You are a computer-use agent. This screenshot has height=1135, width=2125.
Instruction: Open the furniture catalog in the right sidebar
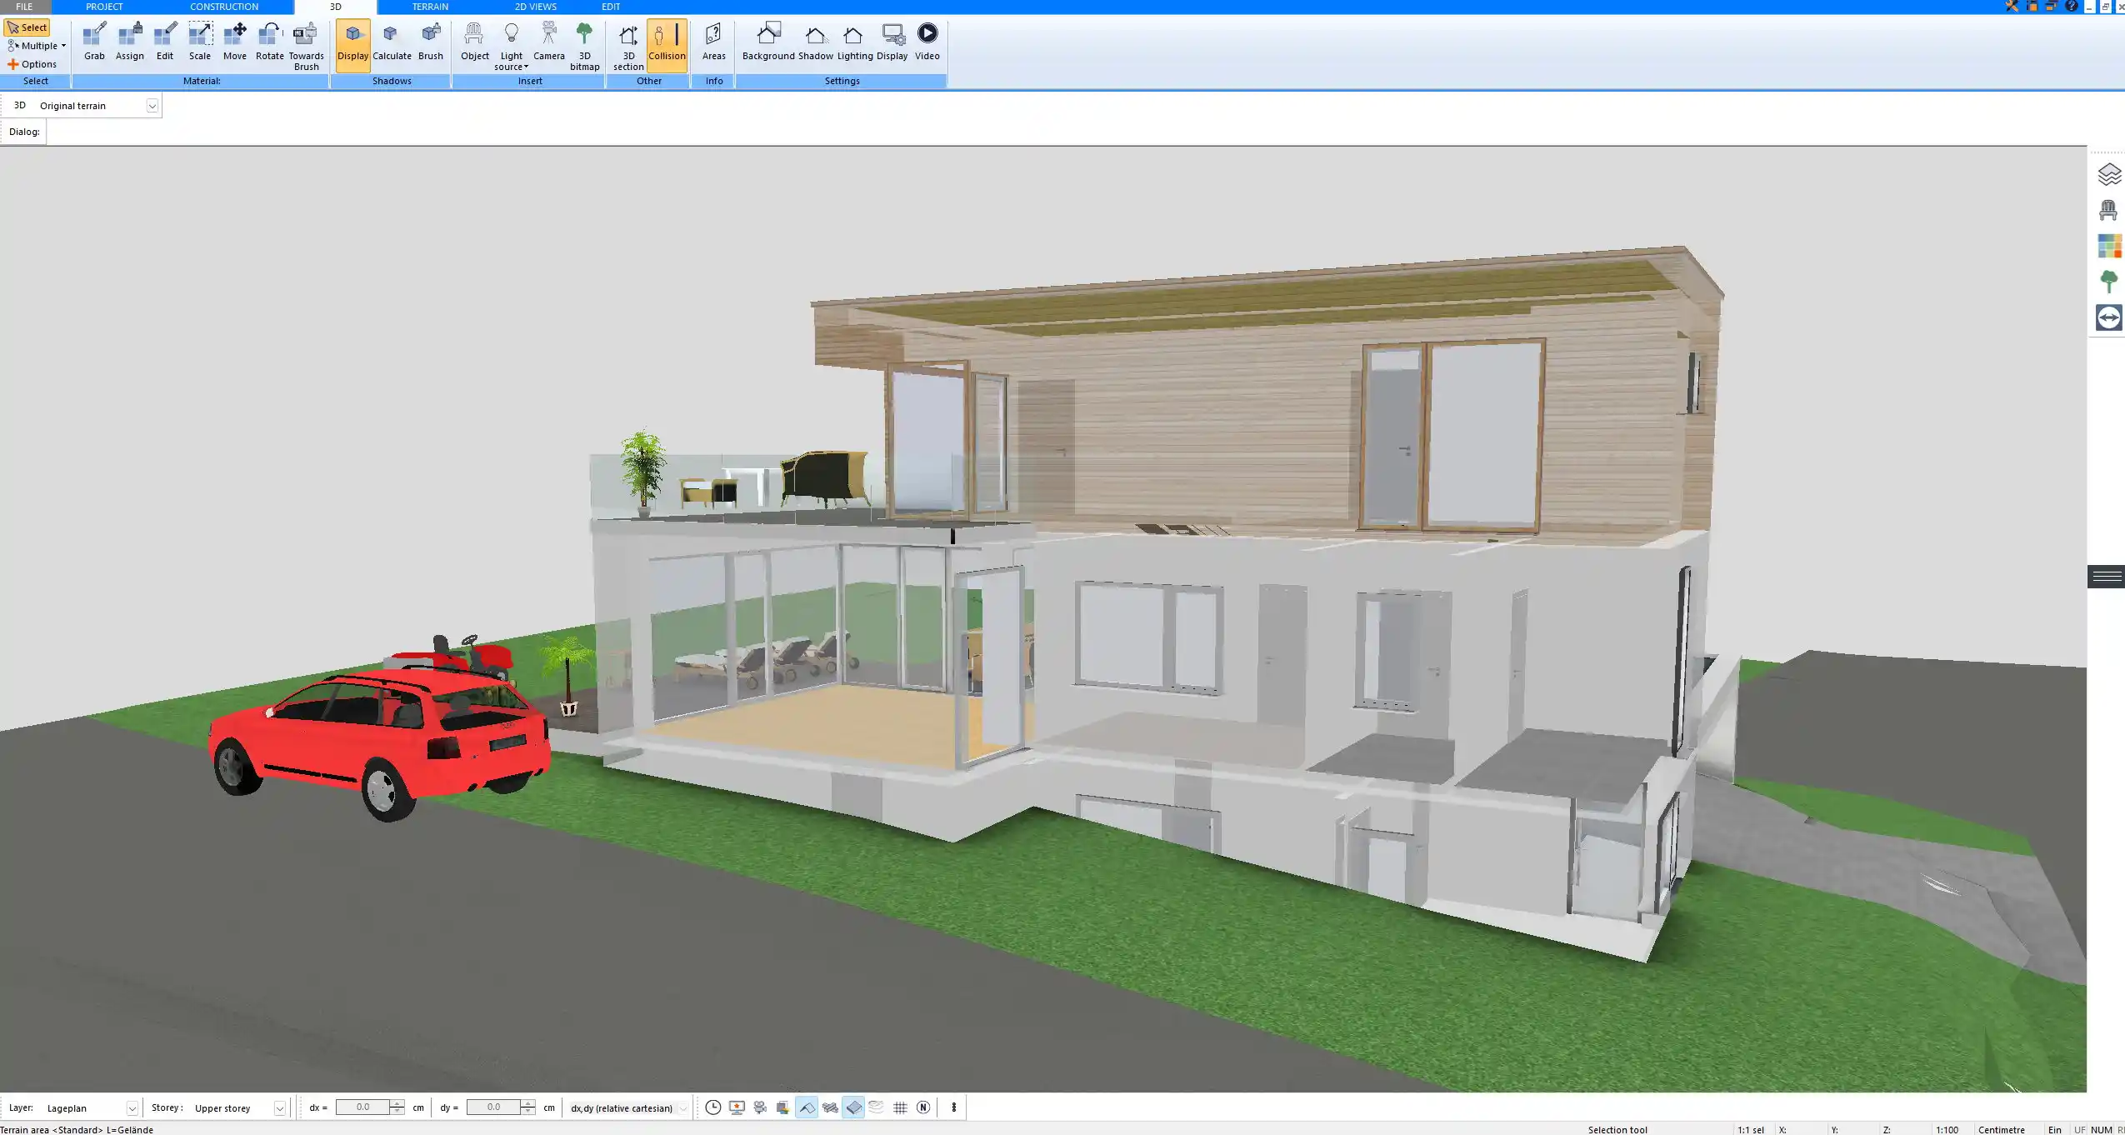(x=2109, y=209)
